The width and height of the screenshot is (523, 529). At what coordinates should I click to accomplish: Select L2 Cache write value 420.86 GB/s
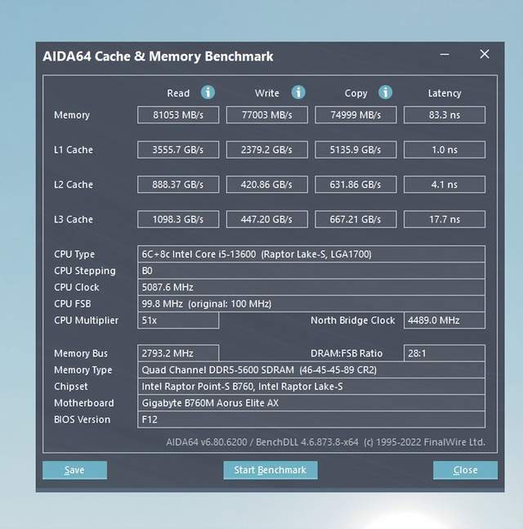tap(267, 185)
